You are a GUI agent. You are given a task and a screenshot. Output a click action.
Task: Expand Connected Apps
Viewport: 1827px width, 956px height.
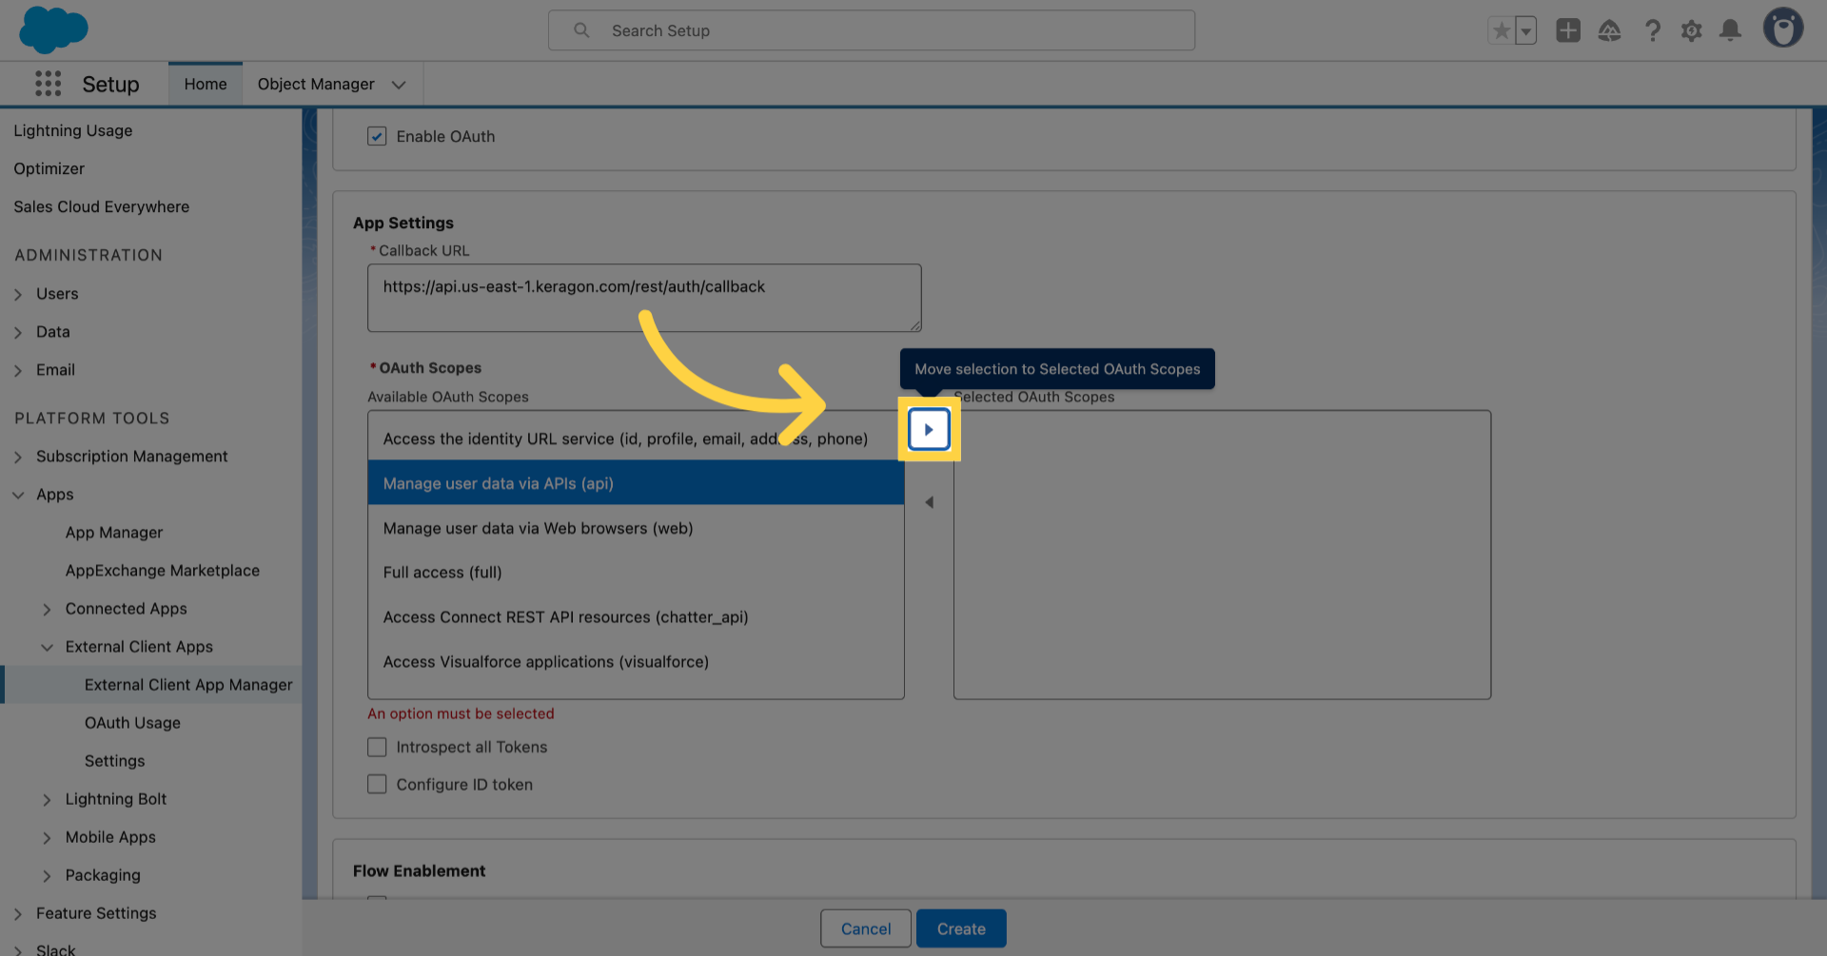[47, 610]
